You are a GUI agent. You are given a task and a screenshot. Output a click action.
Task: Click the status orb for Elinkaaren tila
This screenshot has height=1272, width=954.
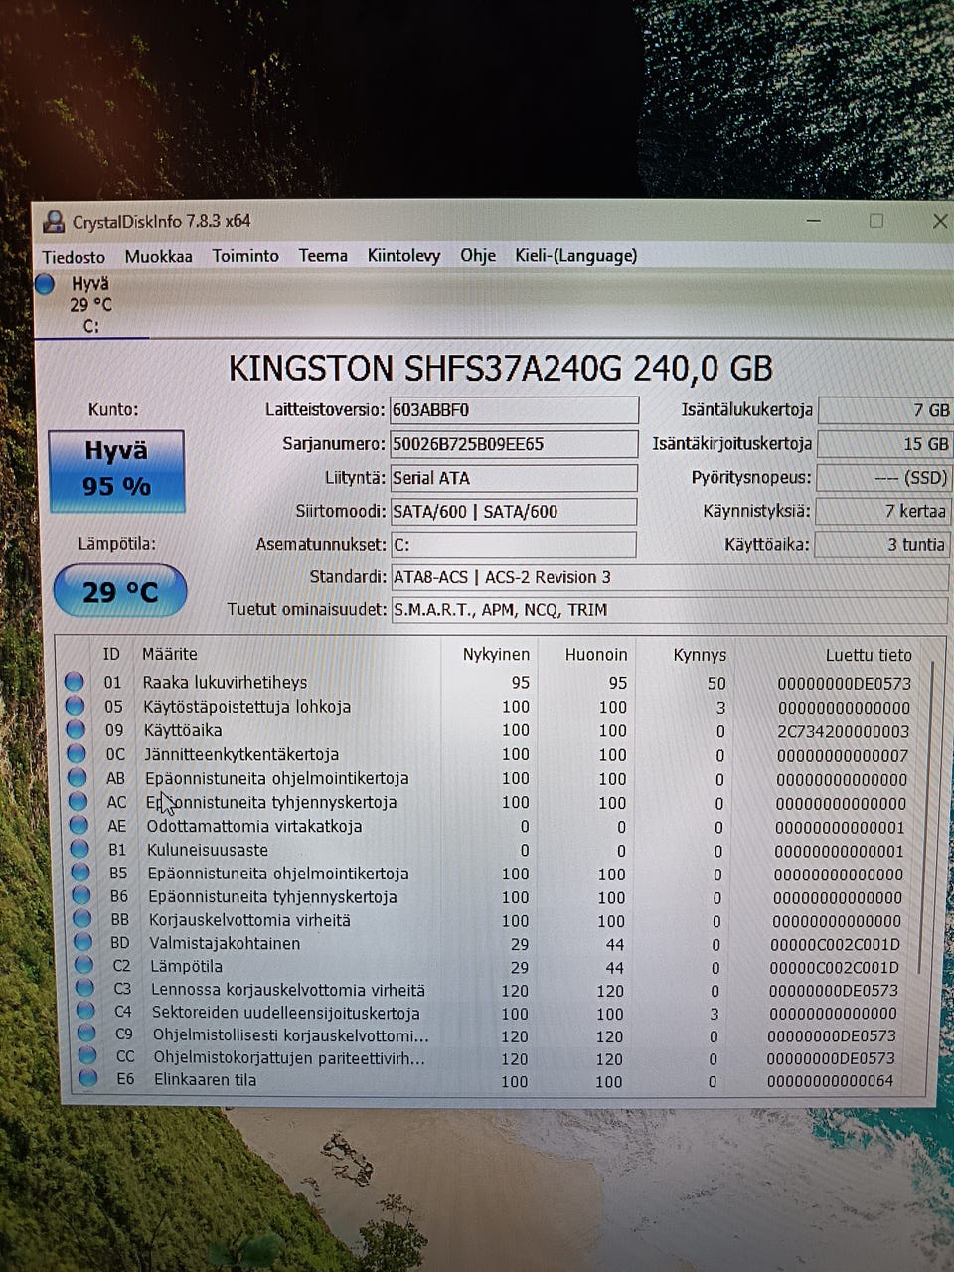click(88, 1079)
